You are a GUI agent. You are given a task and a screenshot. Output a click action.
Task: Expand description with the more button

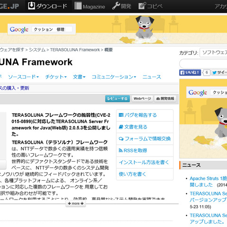point(76,203)
